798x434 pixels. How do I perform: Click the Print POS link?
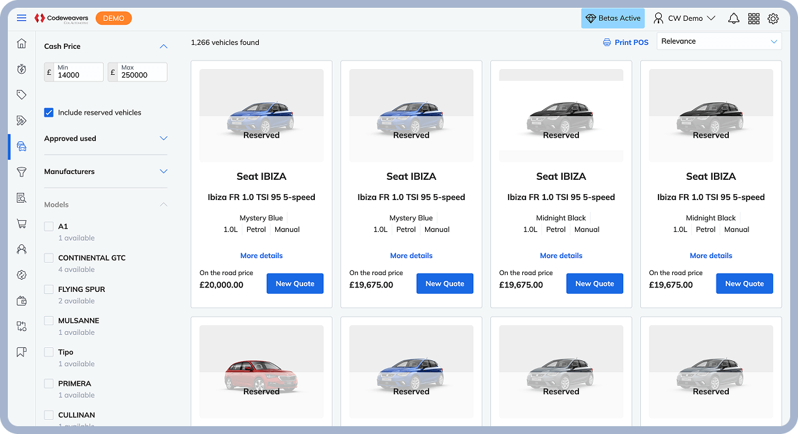pyautogui.click(x=626, y=42)
